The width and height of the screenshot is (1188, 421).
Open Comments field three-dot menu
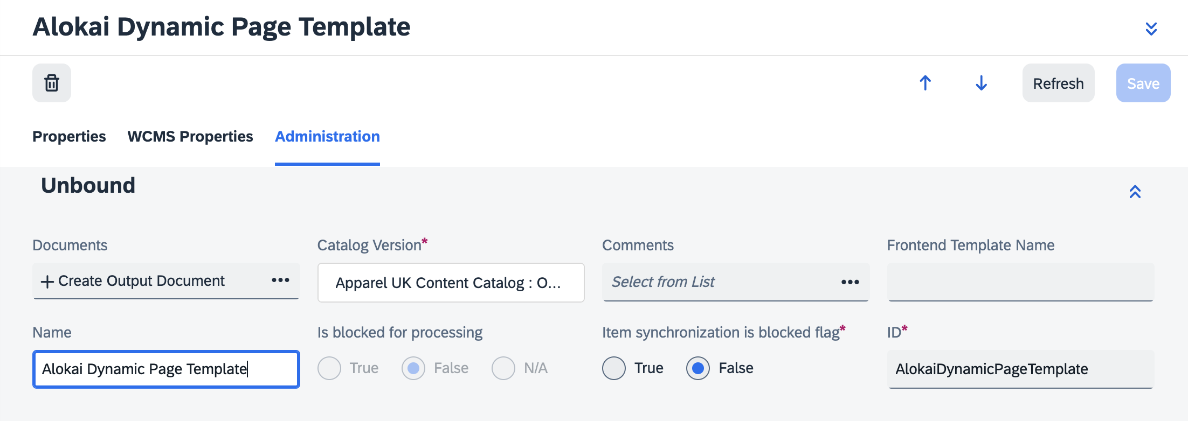point(850,282)
